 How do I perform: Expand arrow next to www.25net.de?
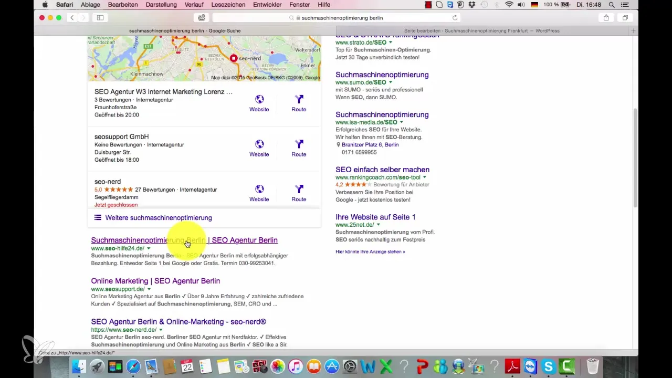[379, 225]
